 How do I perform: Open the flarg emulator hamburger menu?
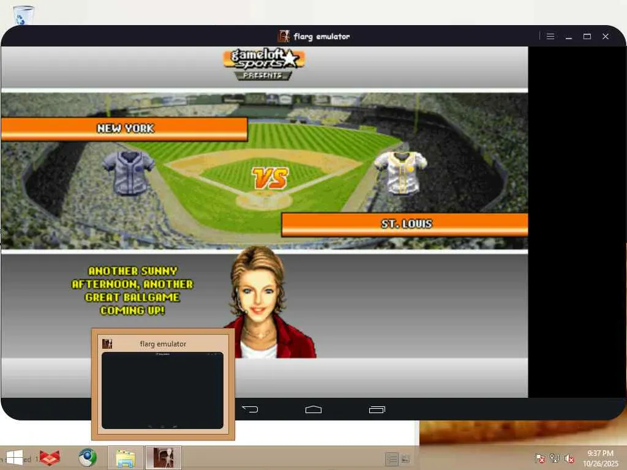(x=550, y=36)
